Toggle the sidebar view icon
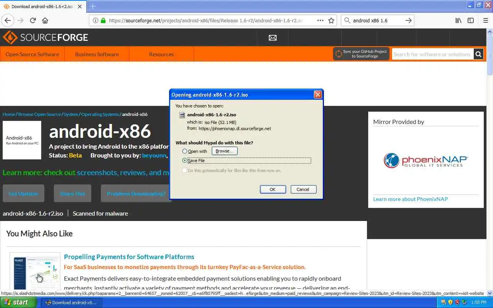This screenshot has height=308, width=493. 471,20
